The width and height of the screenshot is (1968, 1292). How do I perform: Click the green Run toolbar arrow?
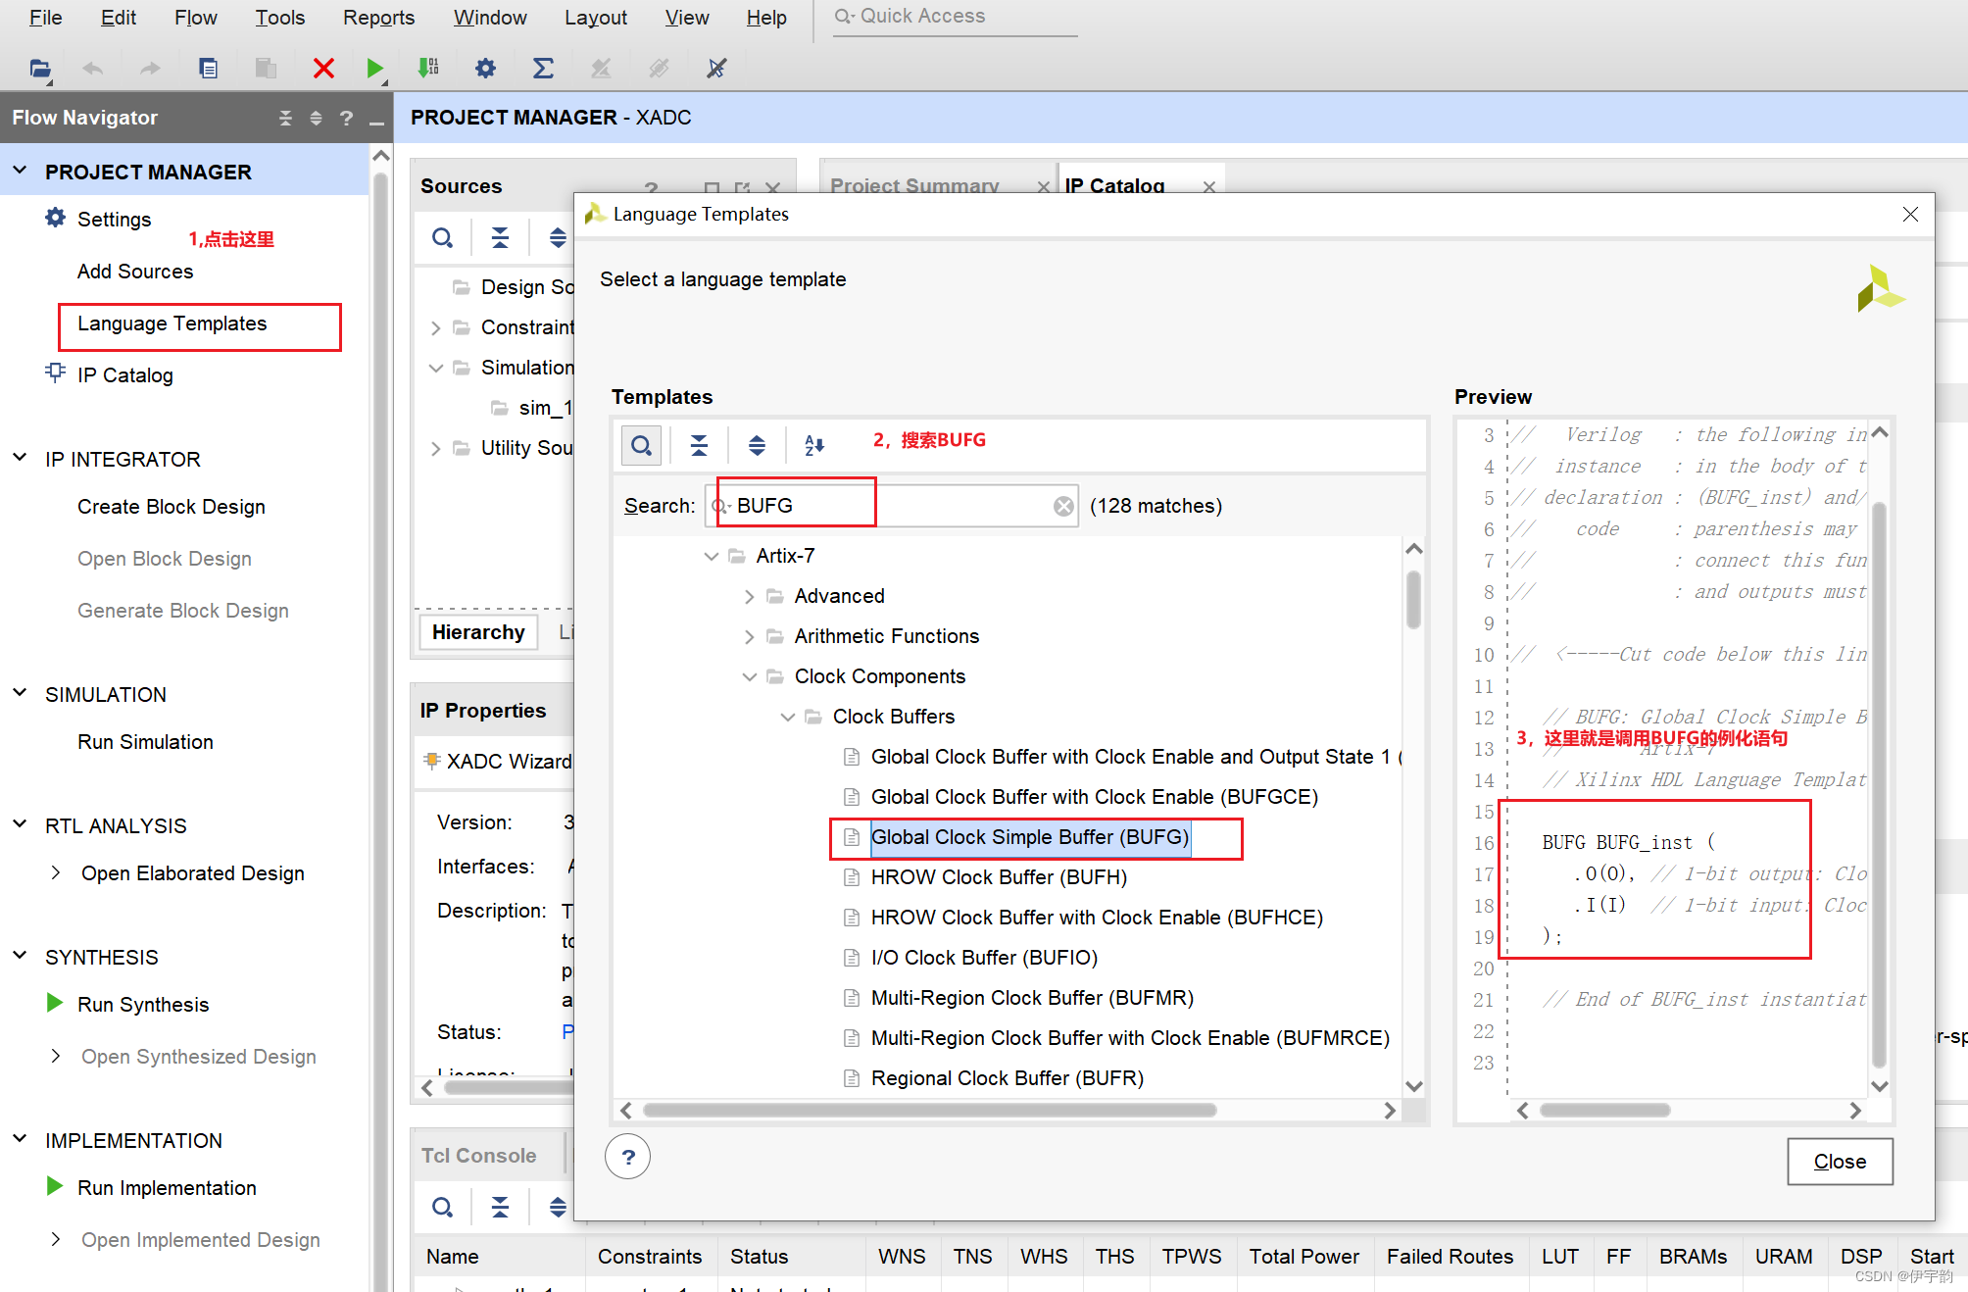tap(374, 69)
